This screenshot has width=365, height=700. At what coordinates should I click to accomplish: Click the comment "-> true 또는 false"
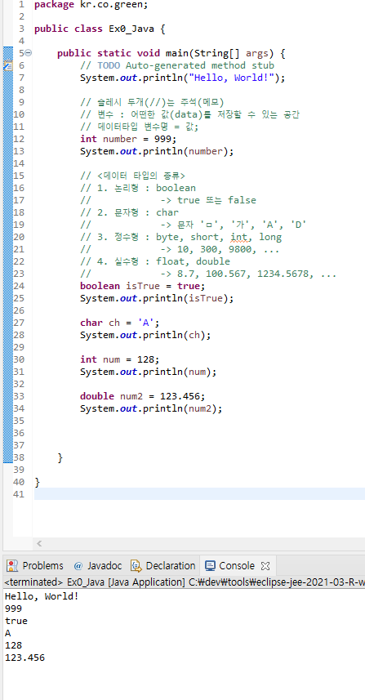point(208,200)
